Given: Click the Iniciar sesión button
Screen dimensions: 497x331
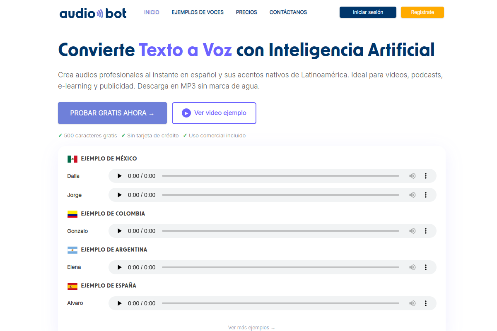Looking at the screenshot, I should coord(368,12).
